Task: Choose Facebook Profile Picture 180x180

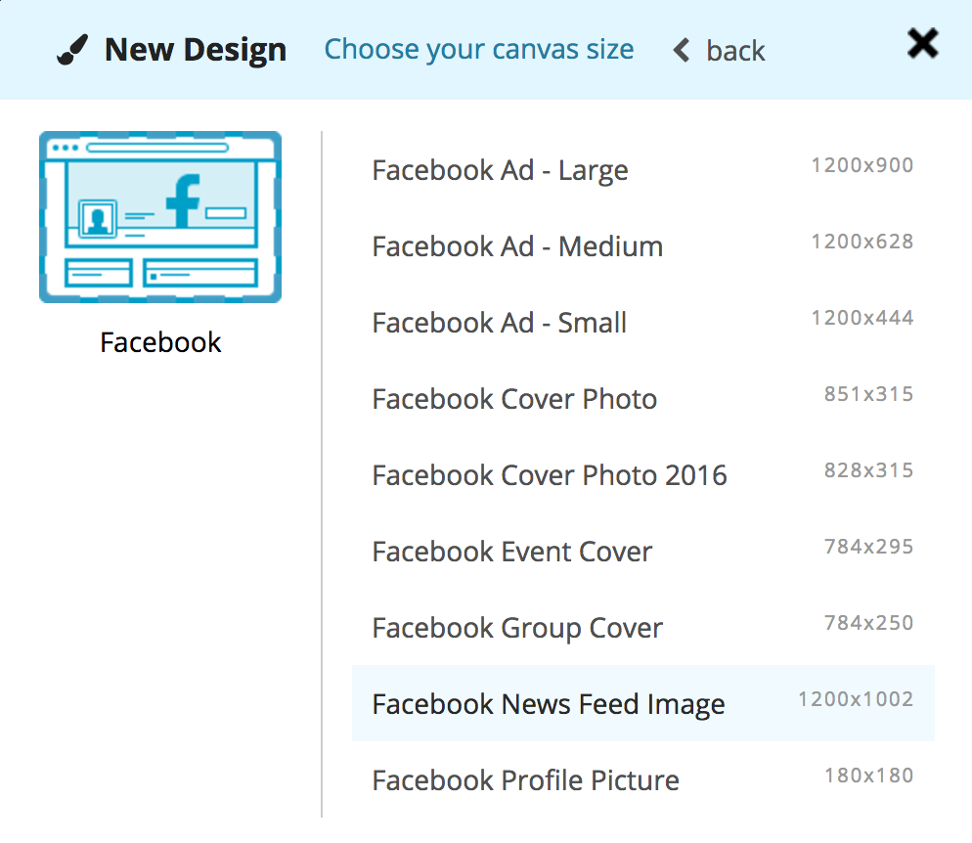Action: (525, 779)
